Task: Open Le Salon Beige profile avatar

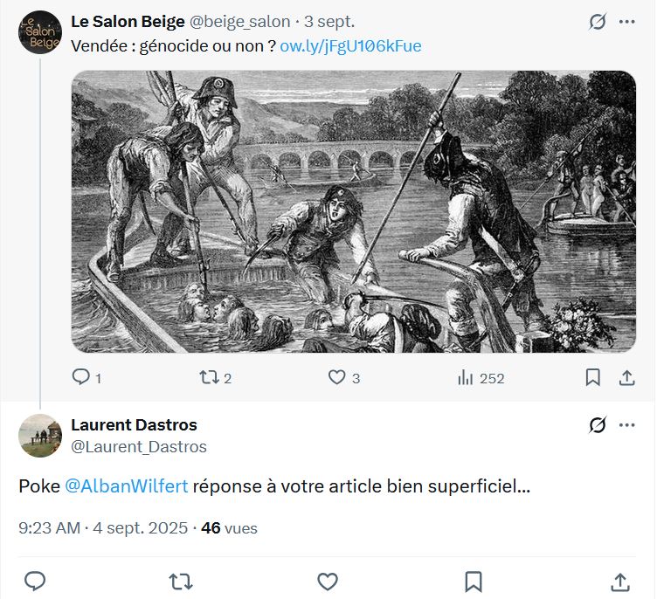Action: pyautogui.click(x=39, y=32)
